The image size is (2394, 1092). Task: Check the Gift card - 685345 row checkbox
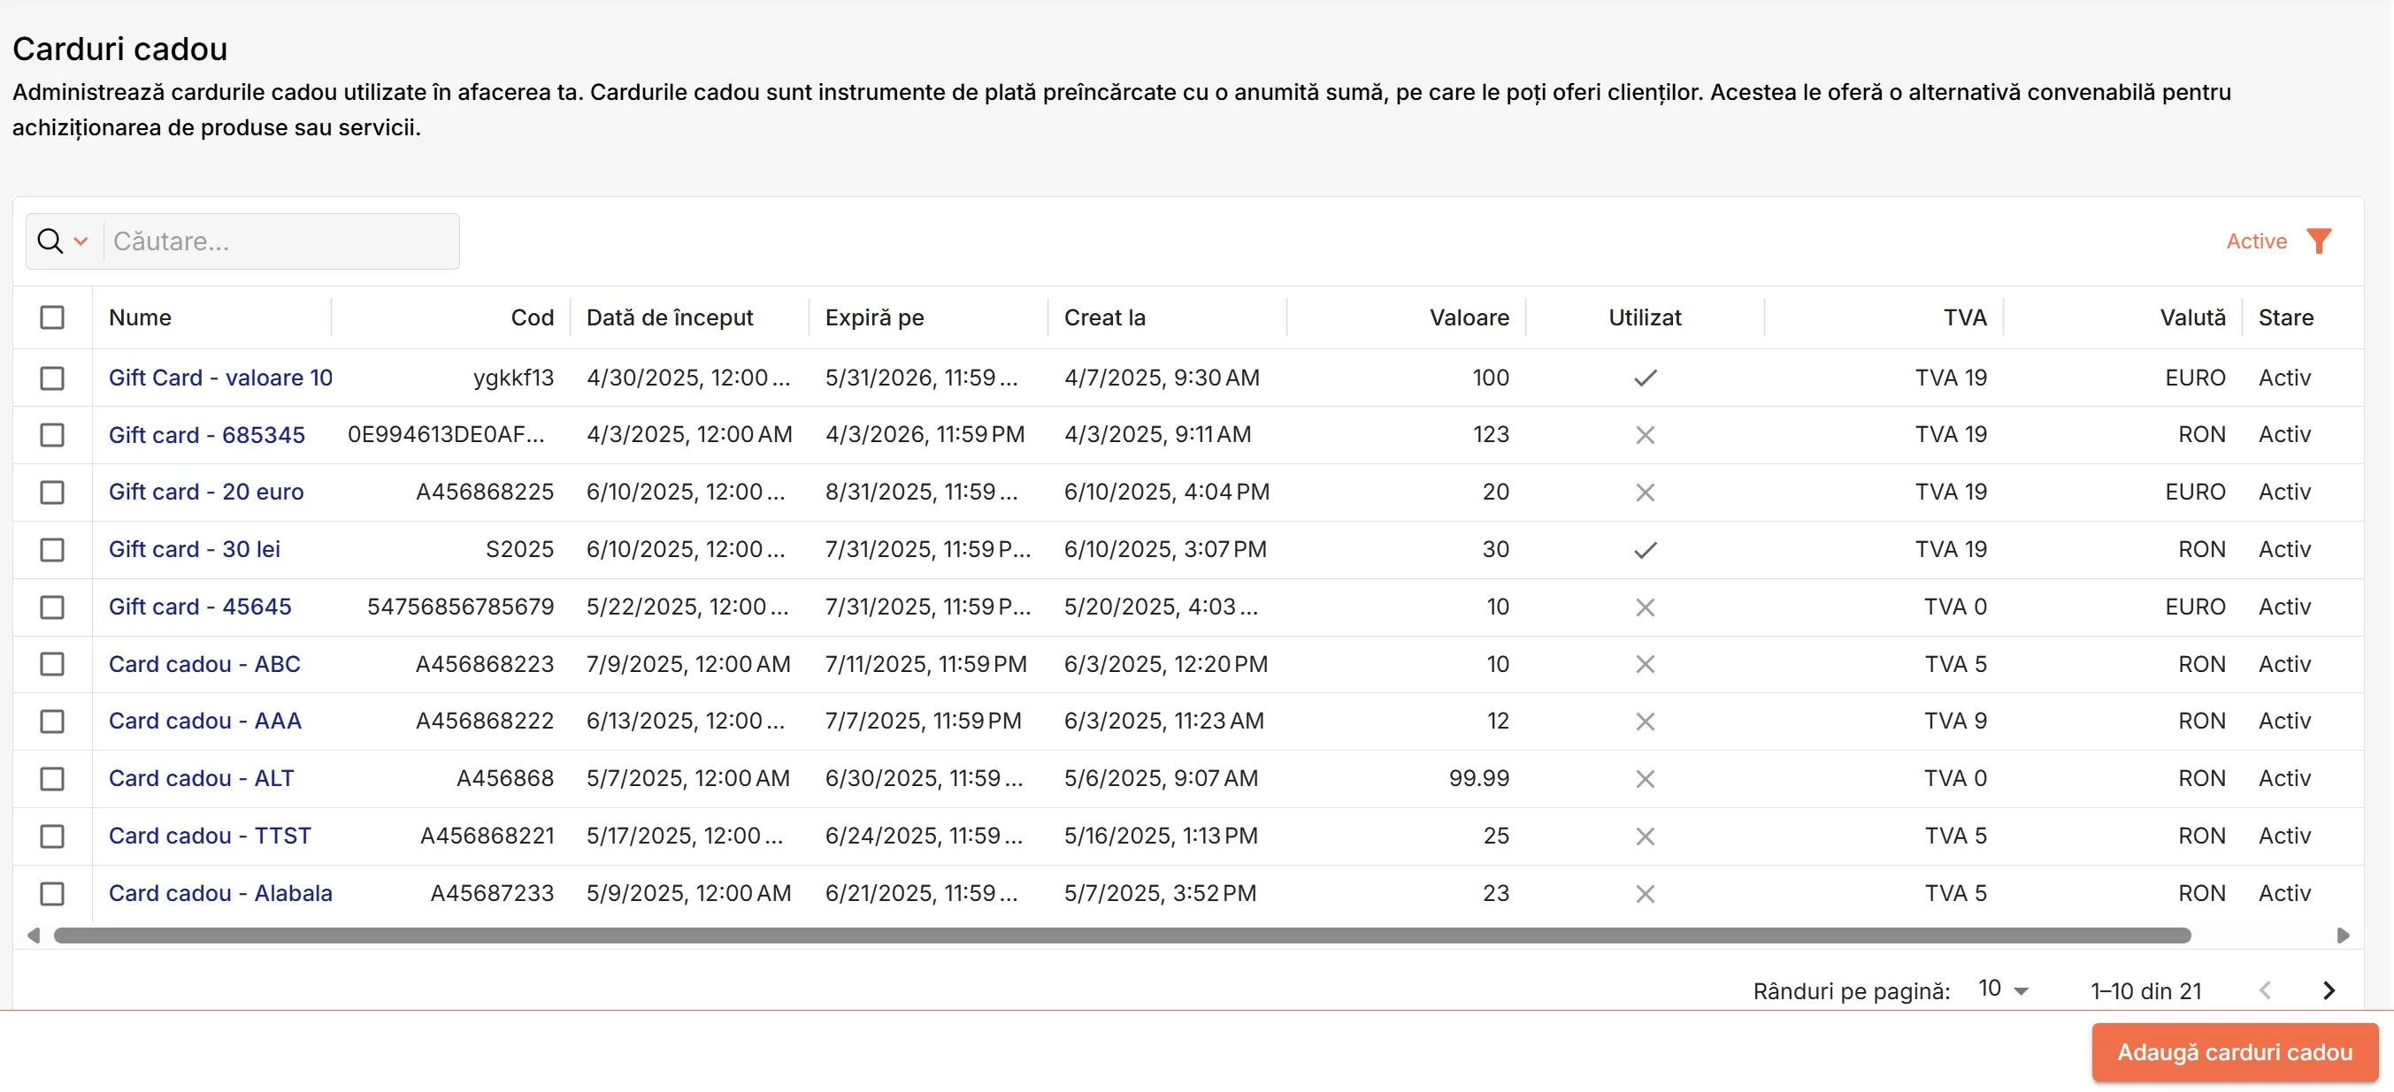click(52, 434)
